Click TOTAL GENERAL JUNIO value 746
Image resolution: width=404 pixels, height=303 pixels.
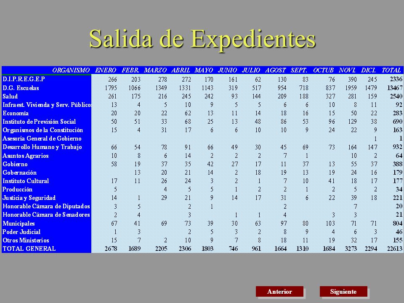coord(233,249)
